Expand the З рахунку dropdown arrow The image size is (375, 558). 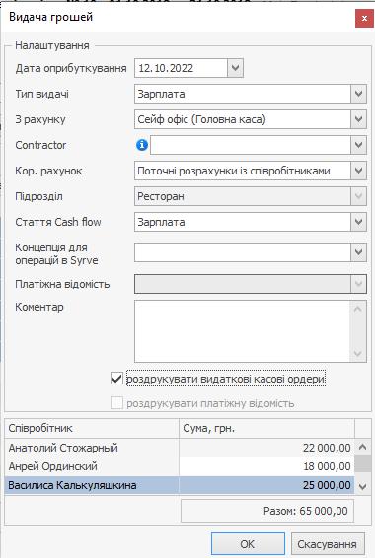click(358, 119)
